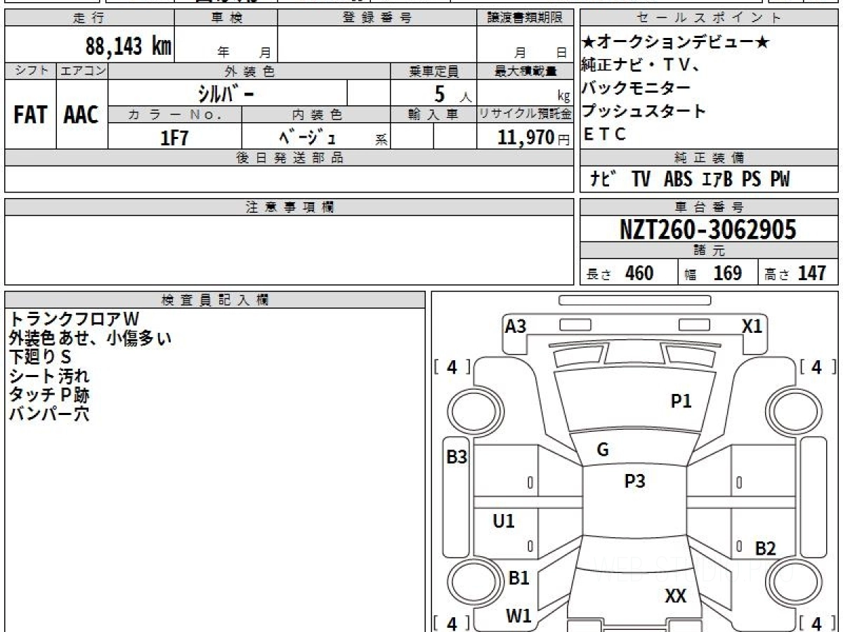Select the AAC air conditioning cell
Screen dimensions: 843x632
[81, 114]
